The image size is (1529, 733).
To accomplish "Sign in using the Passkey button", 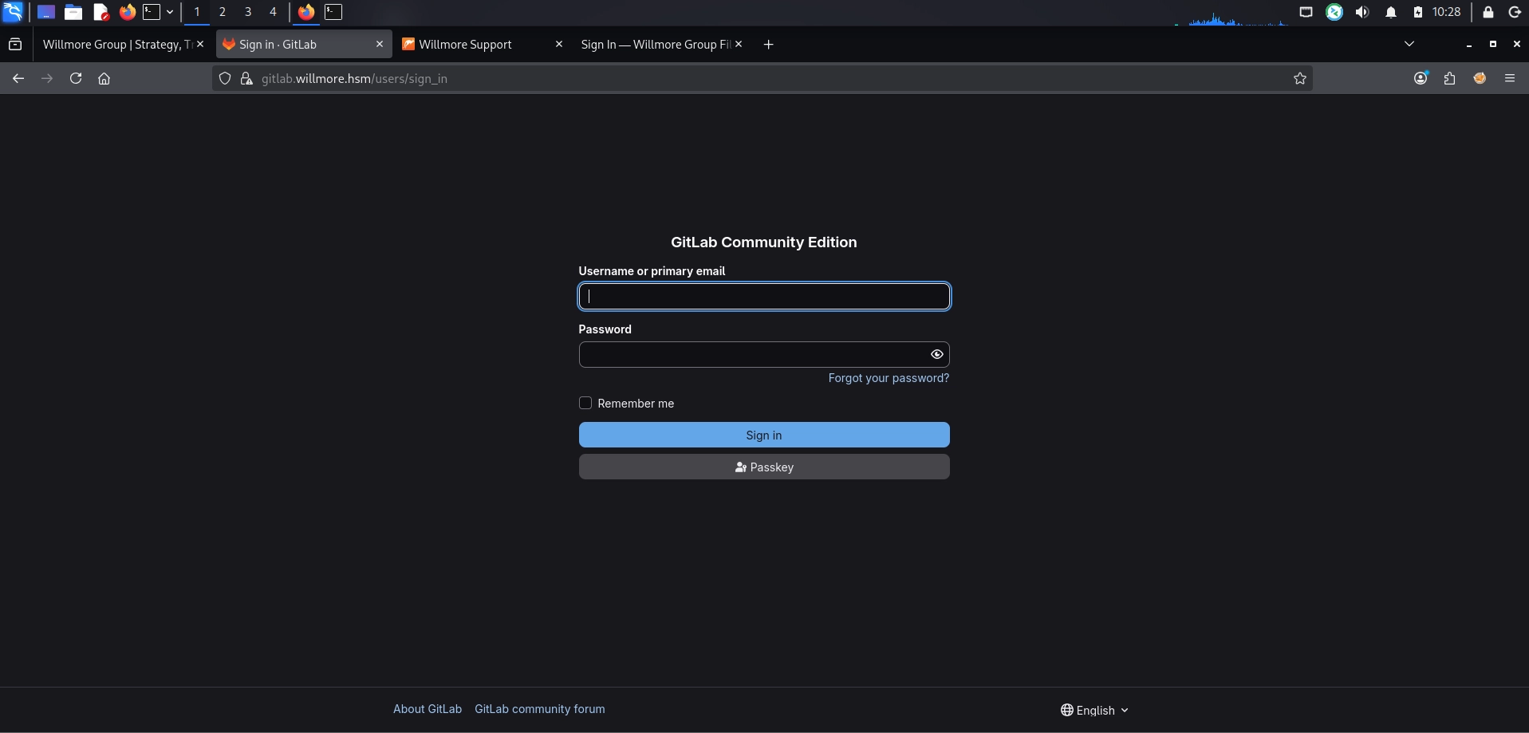I will 764,467.
